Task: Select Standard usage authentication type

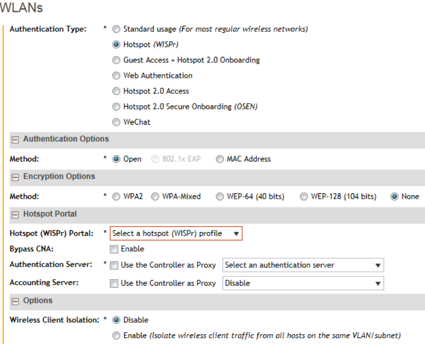Action: point(116,29)
